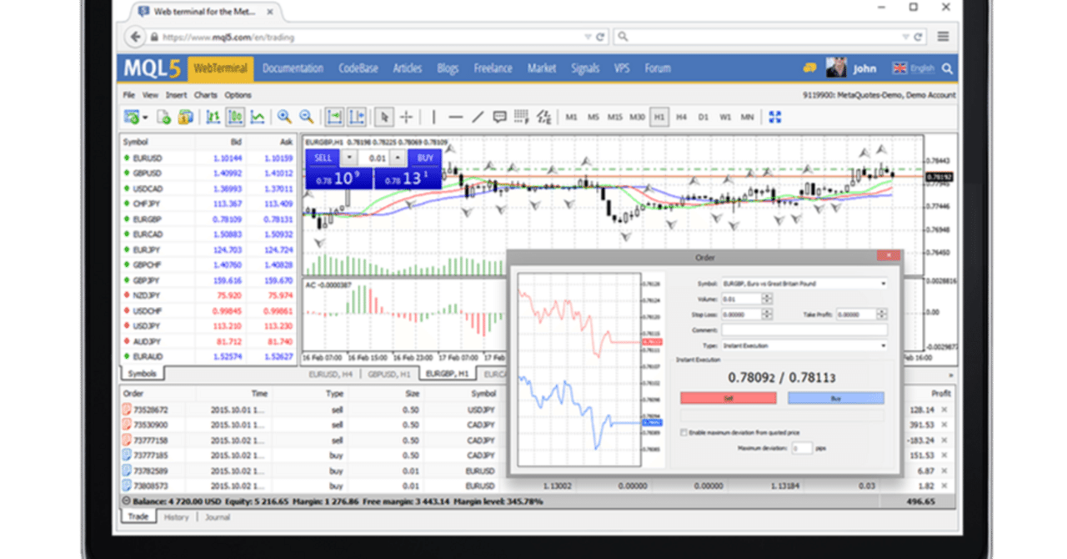Click the Comment input field
Viewport: 1067px width, 559px height.
pos(804,330)
